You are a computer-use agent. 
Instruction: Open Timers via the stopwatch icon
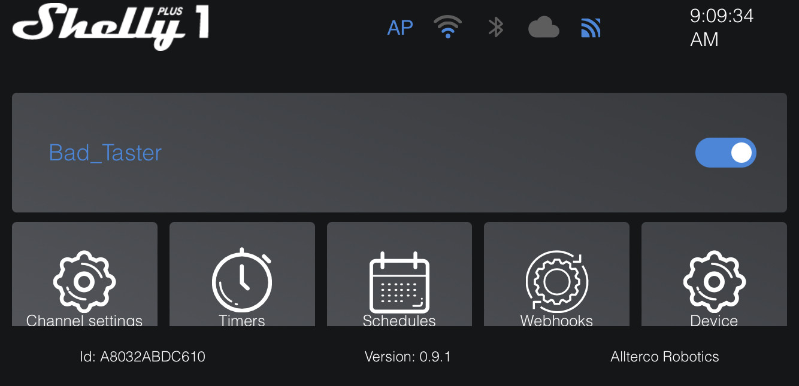point(242,279)
